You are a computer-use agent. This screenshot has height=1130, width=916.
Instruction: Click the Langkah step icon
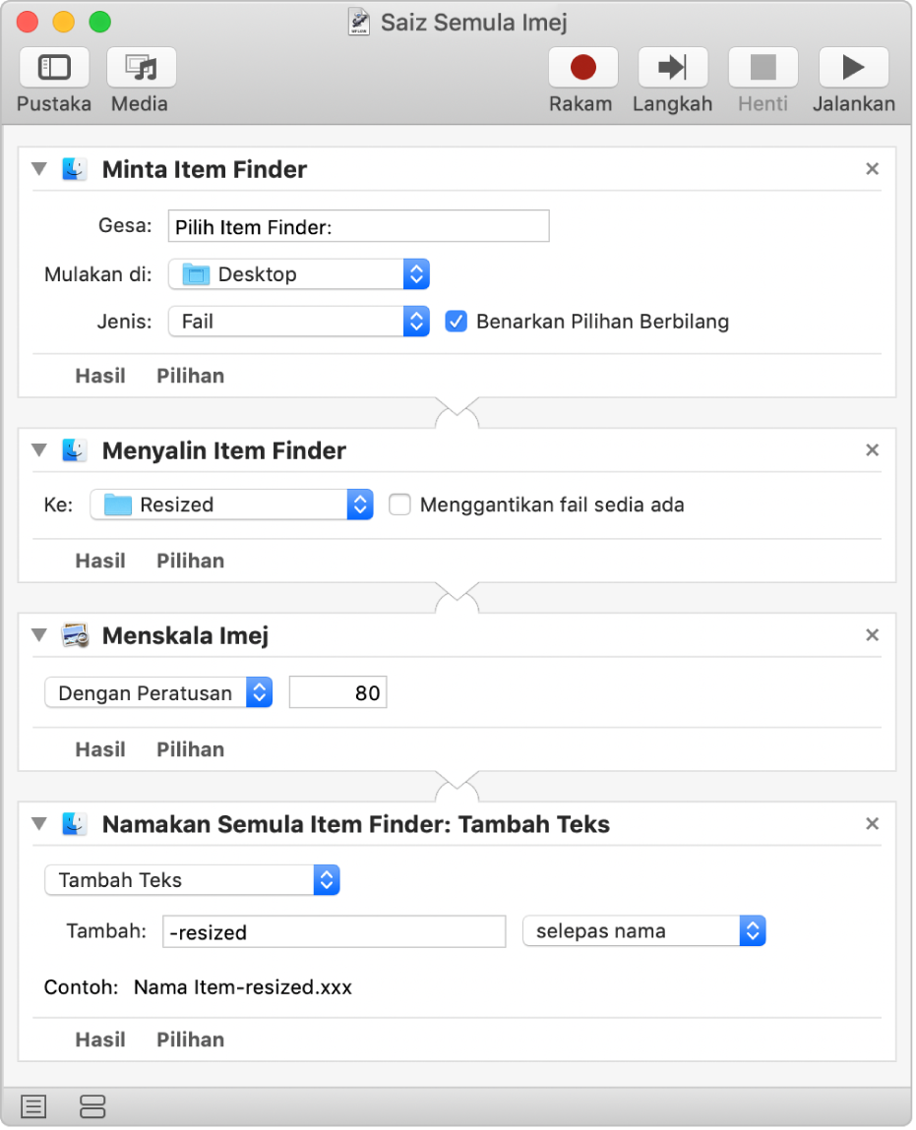click(673, 68)
